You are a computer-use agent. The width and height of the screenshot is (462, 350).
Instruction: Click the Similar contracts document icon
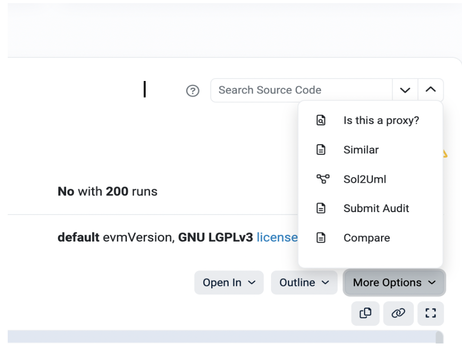321,149
